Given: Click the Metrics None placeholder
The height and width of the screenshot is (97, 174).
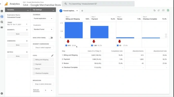Looking at the screenshot, I should pos(18,56).
